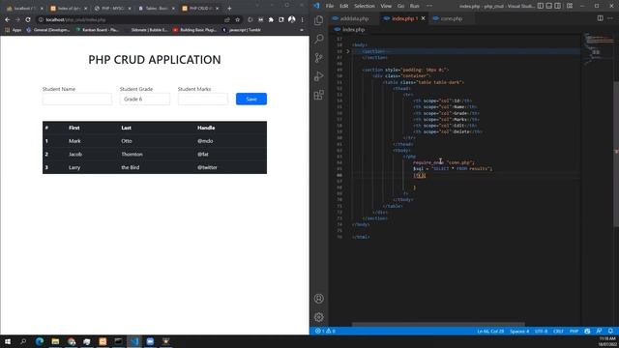
Task: Click the UTF-8 encoding in status bar
Action: coord(541,331)
